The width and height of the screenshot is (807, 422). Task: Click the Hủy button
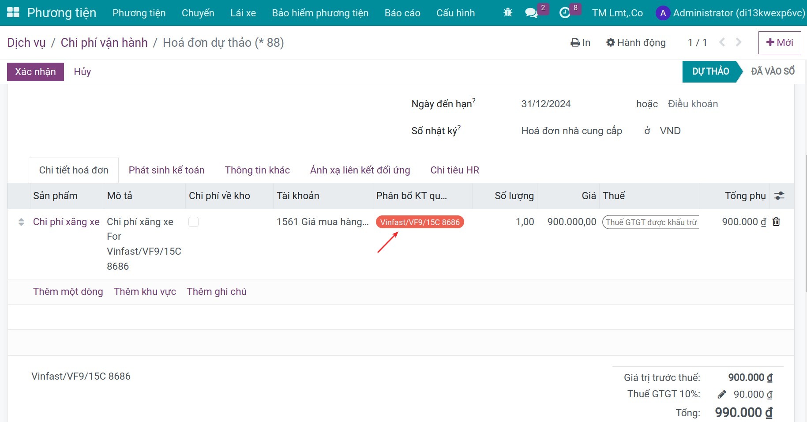pyautogui.click(x=83, y=72)
